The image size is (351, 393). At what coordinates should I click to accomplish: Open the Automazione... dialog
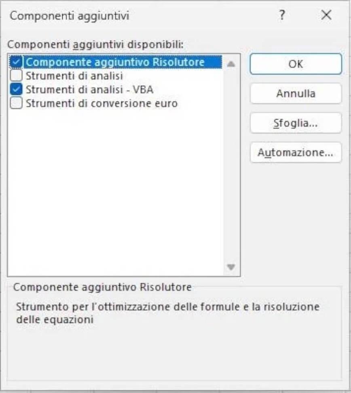[x=296, y=152]
